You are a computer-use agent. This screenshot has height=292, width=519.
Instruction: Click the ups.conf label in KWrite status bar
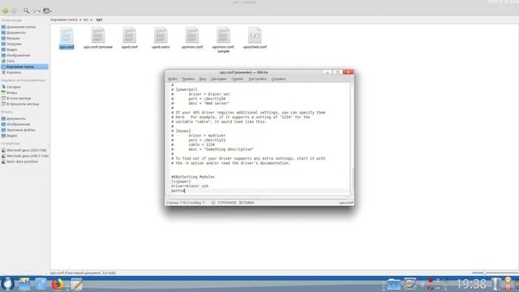tap(346, 202)
